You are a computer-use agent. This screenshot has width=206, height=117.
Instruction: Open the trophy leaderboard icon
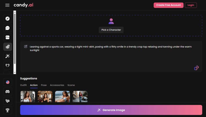tap(8, 110)
